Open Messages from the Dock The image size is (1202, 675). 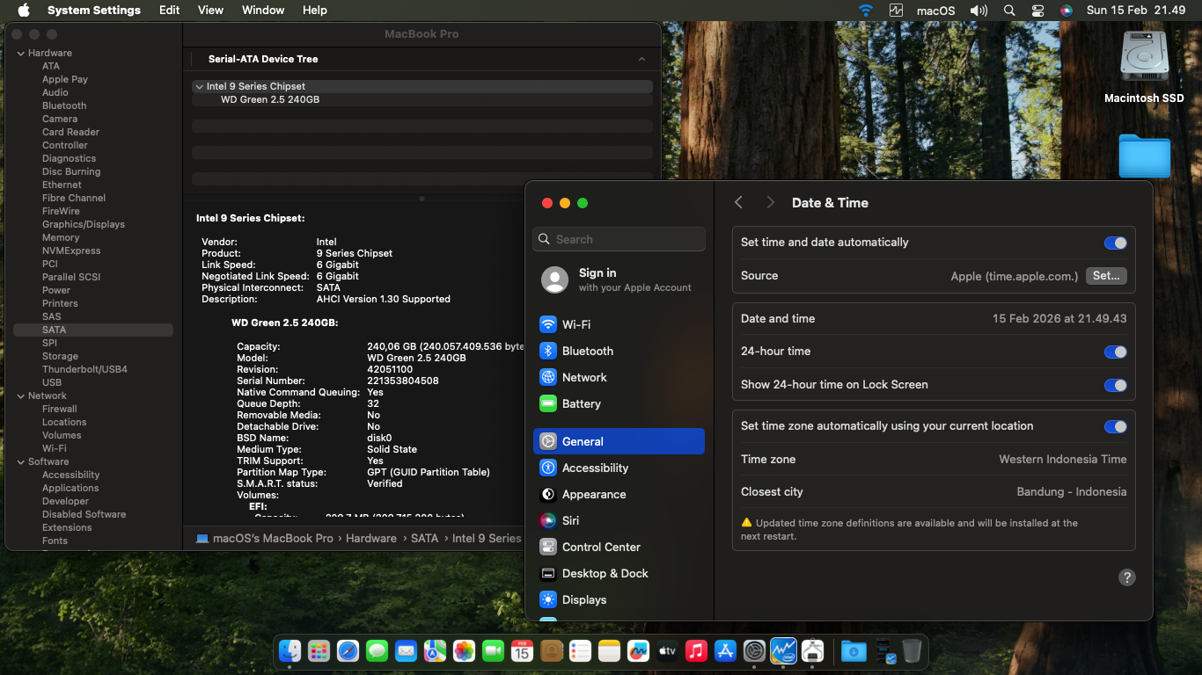[x=377, y=650]
